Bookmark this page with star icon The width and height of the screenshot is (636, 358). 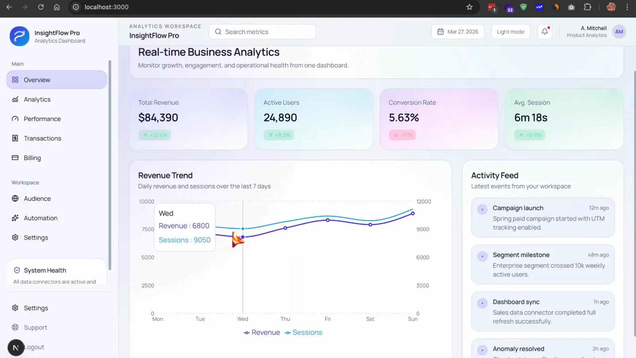tap(469, 7)
